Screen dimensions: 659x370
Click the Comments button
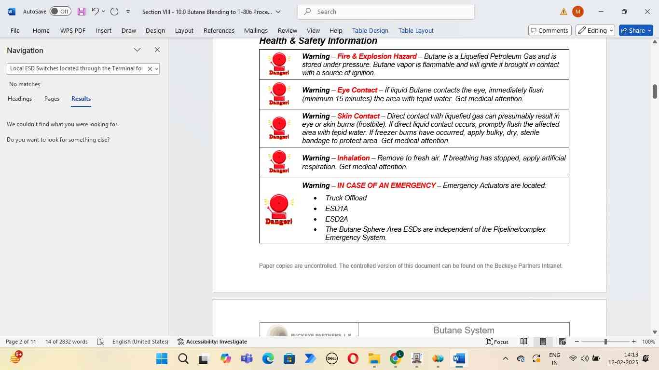550,30
